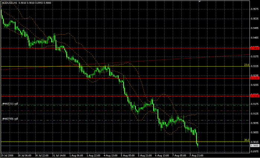Click the 1 Aug 06:00 time label

76,155
